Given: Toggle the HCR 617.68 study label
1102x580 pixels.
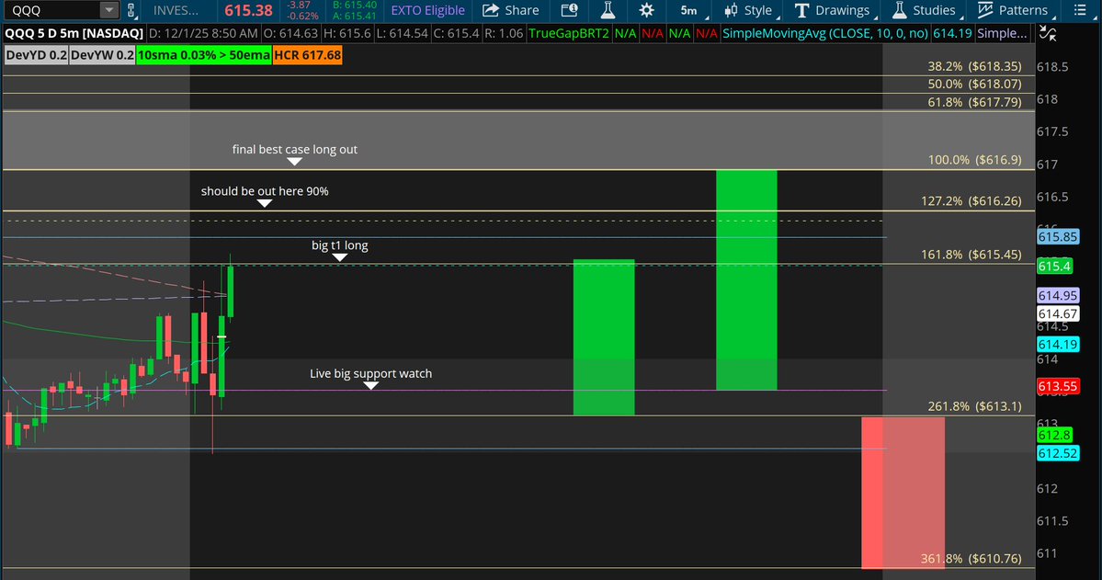Looking at the screenshot, I should click(x=307, y=55).
